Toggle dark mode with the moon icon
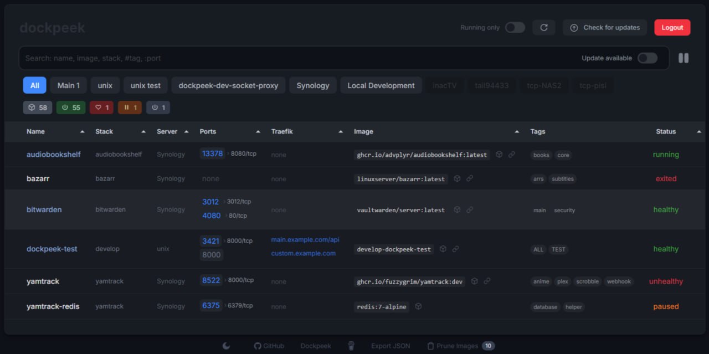The image size is (709, 354). (x=226, y=346)
